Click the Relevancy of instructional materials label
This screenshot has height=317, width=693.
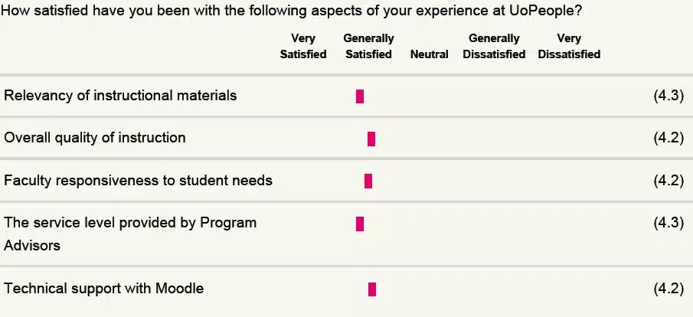[120, 96]
